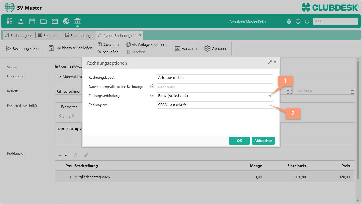Open the bank building icon
This screenshot has width=362, height=204.
pyautogui.click(x=77, y=21)
